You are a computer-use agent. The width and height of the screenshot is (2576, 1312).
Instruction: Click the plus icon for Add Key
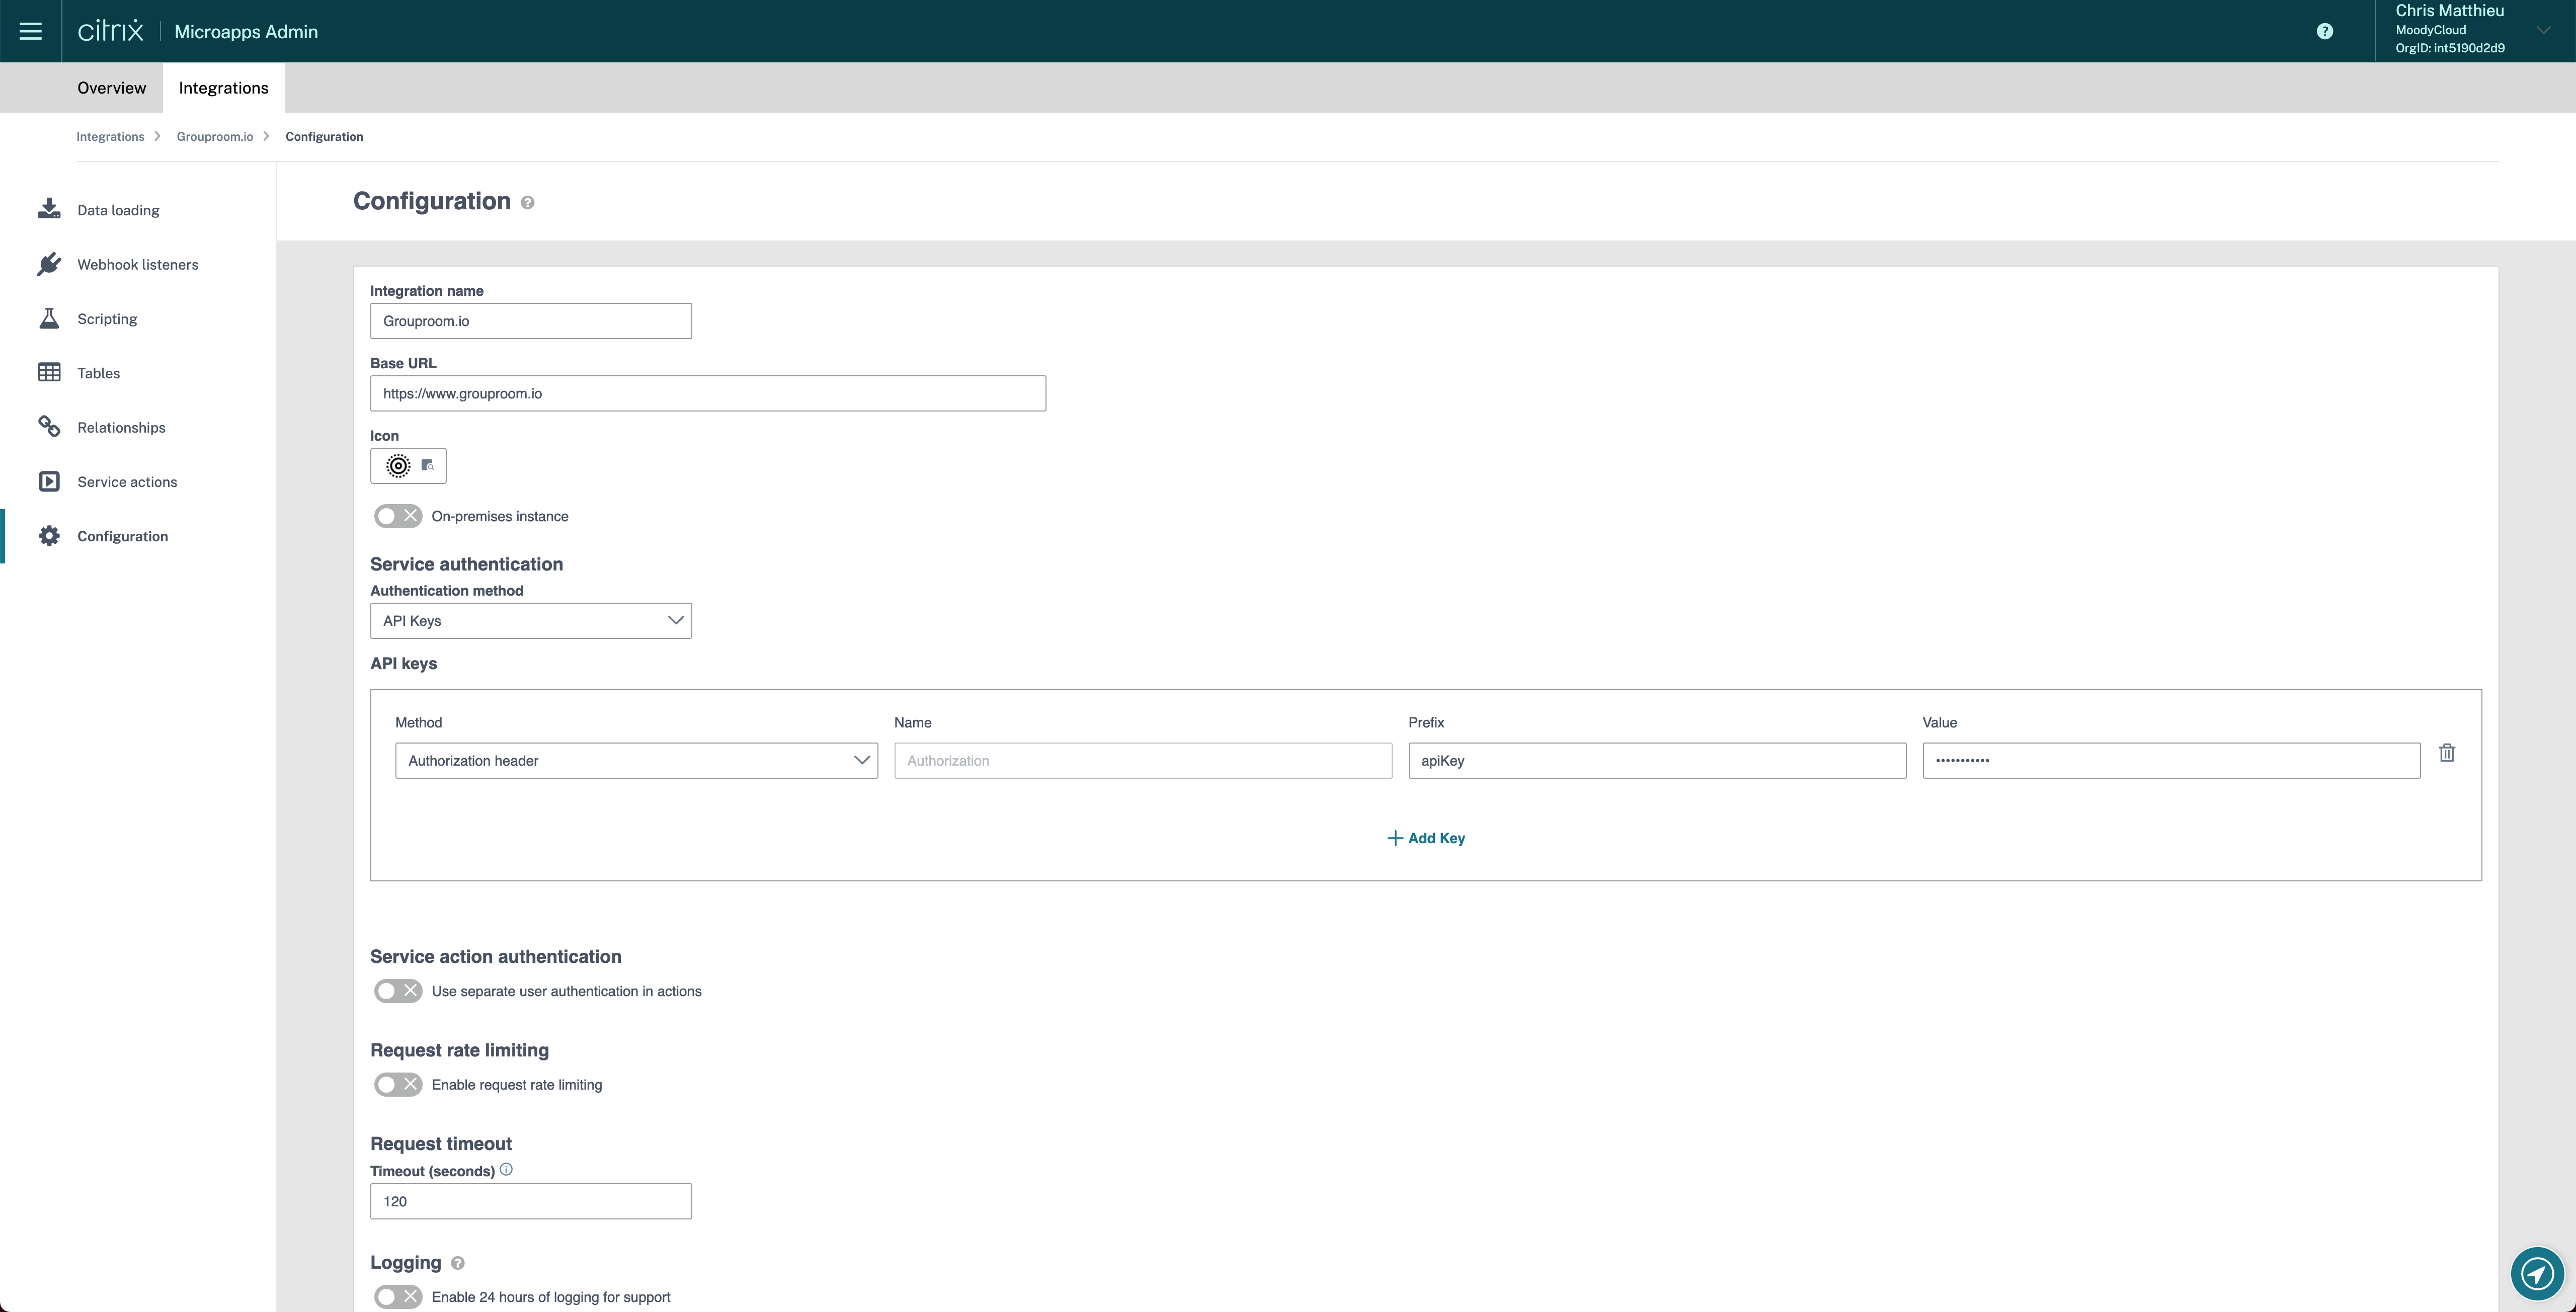(x=1395, y=838)
